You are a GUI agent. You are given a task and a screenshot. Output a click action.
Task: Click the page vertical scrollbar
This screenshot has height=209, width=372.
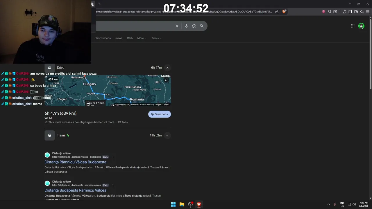click(371, 54)
